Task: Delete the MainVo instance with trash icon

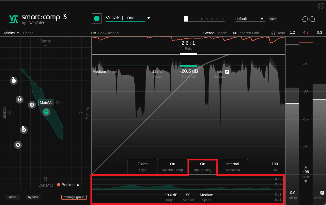Action: pyautogui.click(x=58, y=103)
